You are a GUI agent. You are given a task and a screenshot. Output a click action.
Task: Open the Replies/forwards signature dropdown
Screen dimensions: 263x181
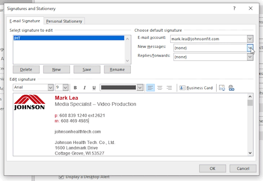(x=250, y=57)
